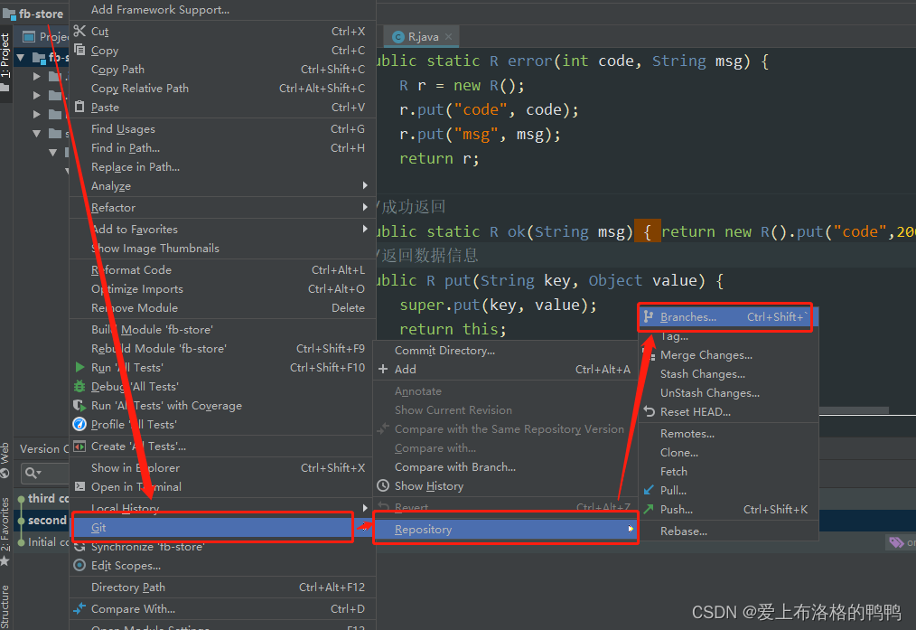Collapse the fb-store root tree node

(x=21, y=57)
